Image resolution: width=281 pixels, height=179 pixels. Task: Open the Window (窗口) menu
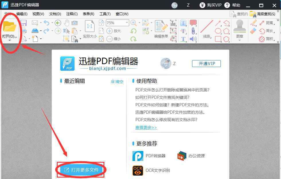tap(122, 14)
